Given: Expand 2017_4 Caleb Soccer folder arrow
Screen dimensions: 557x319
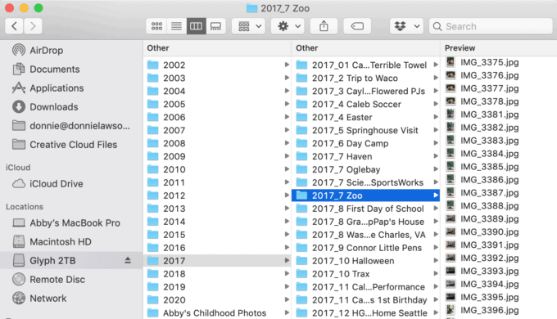Looking at the screenshot, I should coord(436,104).
